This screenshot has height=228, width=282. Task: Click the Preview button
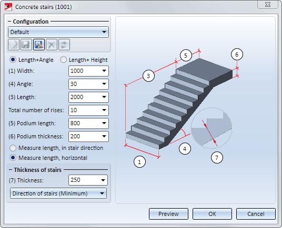(168, 214)
